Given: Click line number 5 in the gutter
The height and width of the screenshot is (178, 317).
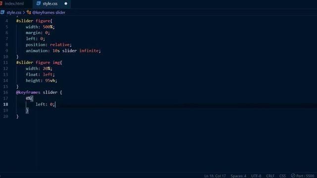Looking at the screenshot, I should point(6,27).
